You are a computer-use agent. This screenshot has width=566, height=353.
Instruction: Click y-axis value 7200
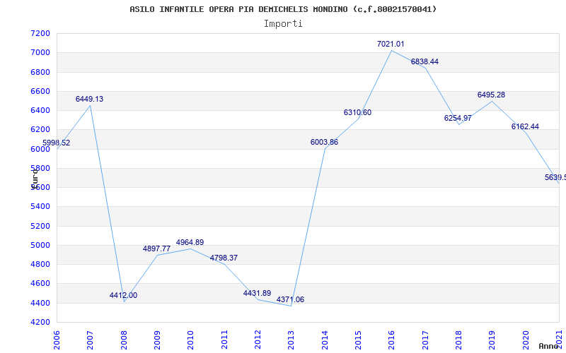point(41,33)
